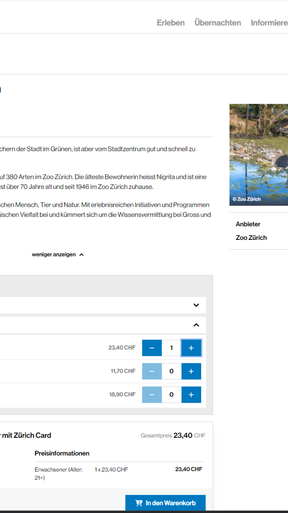The width and height of the screenshot is (288, 513).
Task: Click the Gesamtpreis 23,40 CHF summary row
Action: pyautogui.click(x=173, y=435)
